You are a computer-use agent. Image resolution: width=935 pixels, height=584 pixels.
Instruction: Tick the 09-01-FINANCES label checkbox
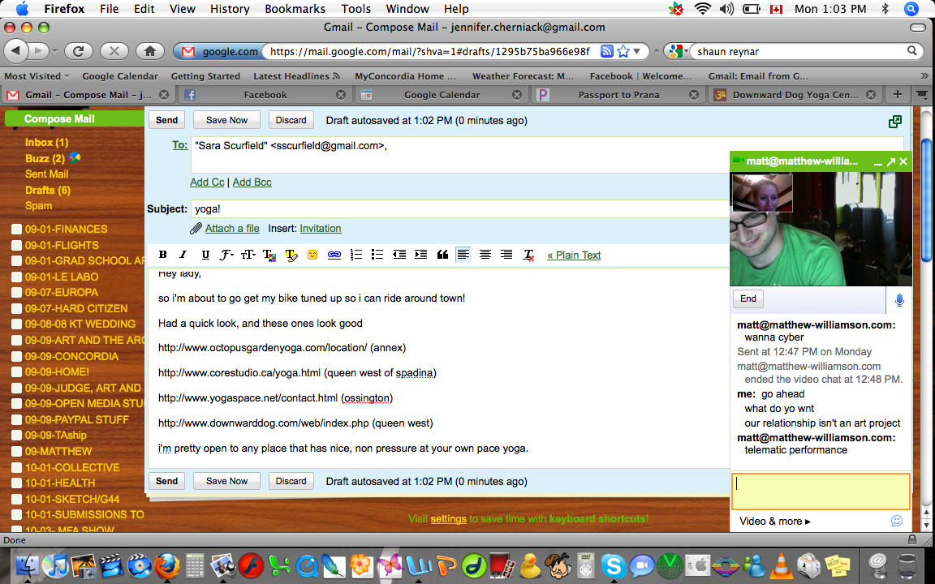tap(17, 229)
